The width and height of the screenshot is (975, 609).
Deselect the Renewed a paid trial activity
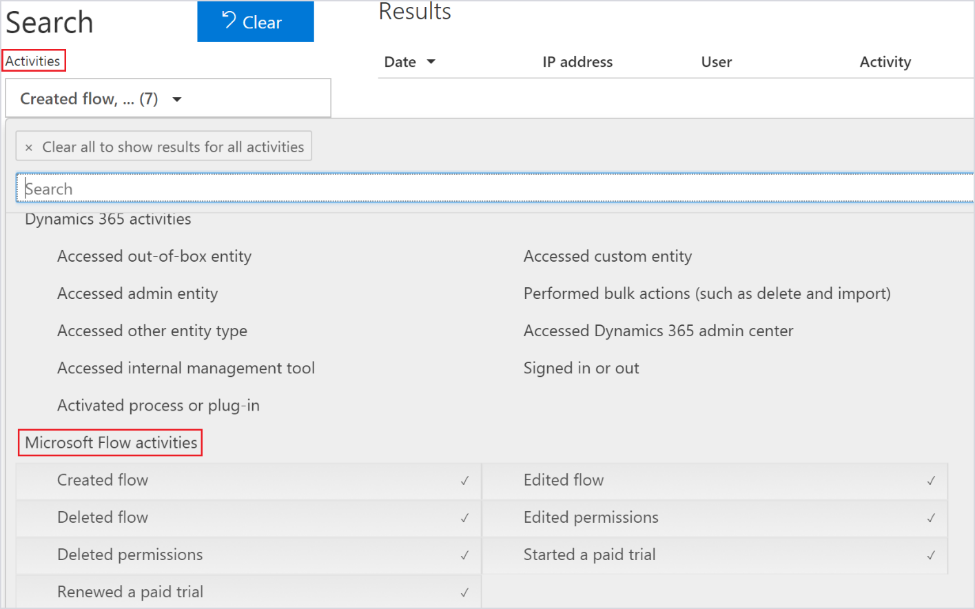click(466, 591)
